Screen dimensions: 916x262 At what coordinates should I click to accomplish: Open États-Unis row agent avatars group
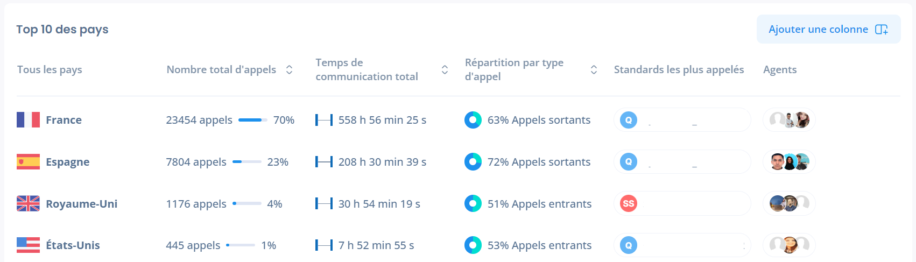tap(789, 245)
